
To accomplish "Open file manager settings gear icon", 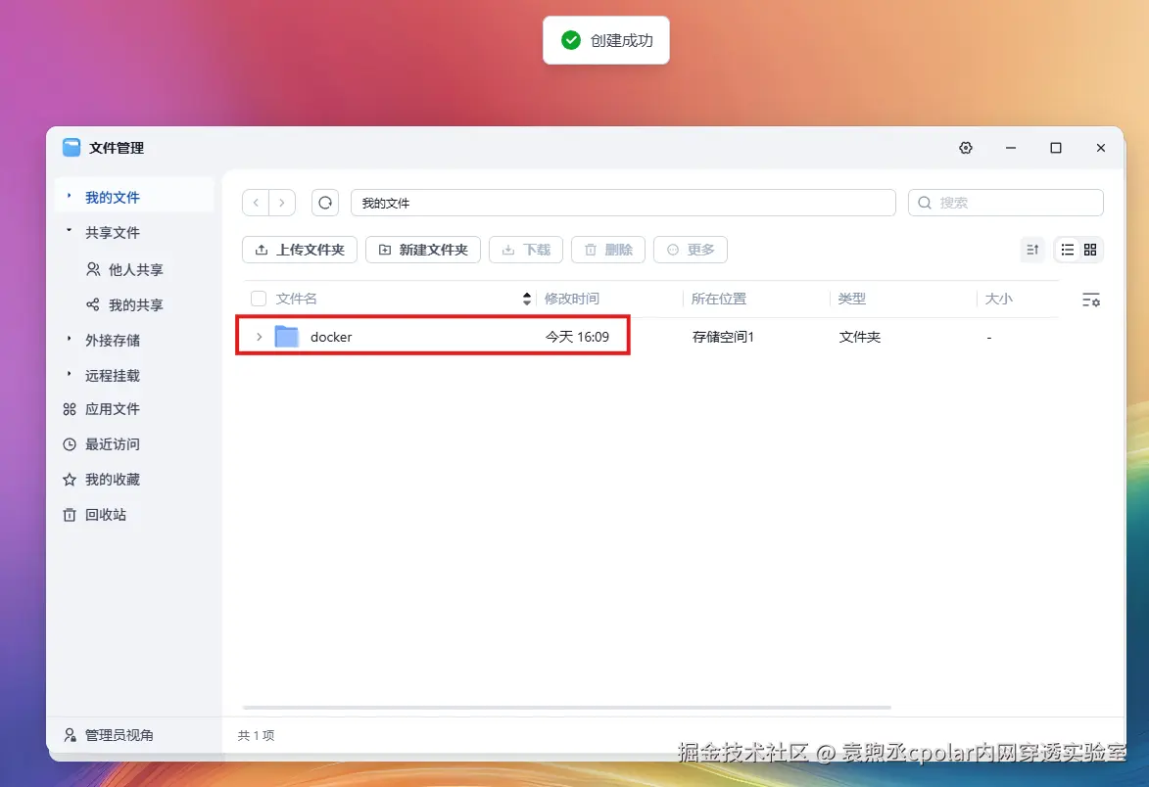I will [x=966, y=148].
